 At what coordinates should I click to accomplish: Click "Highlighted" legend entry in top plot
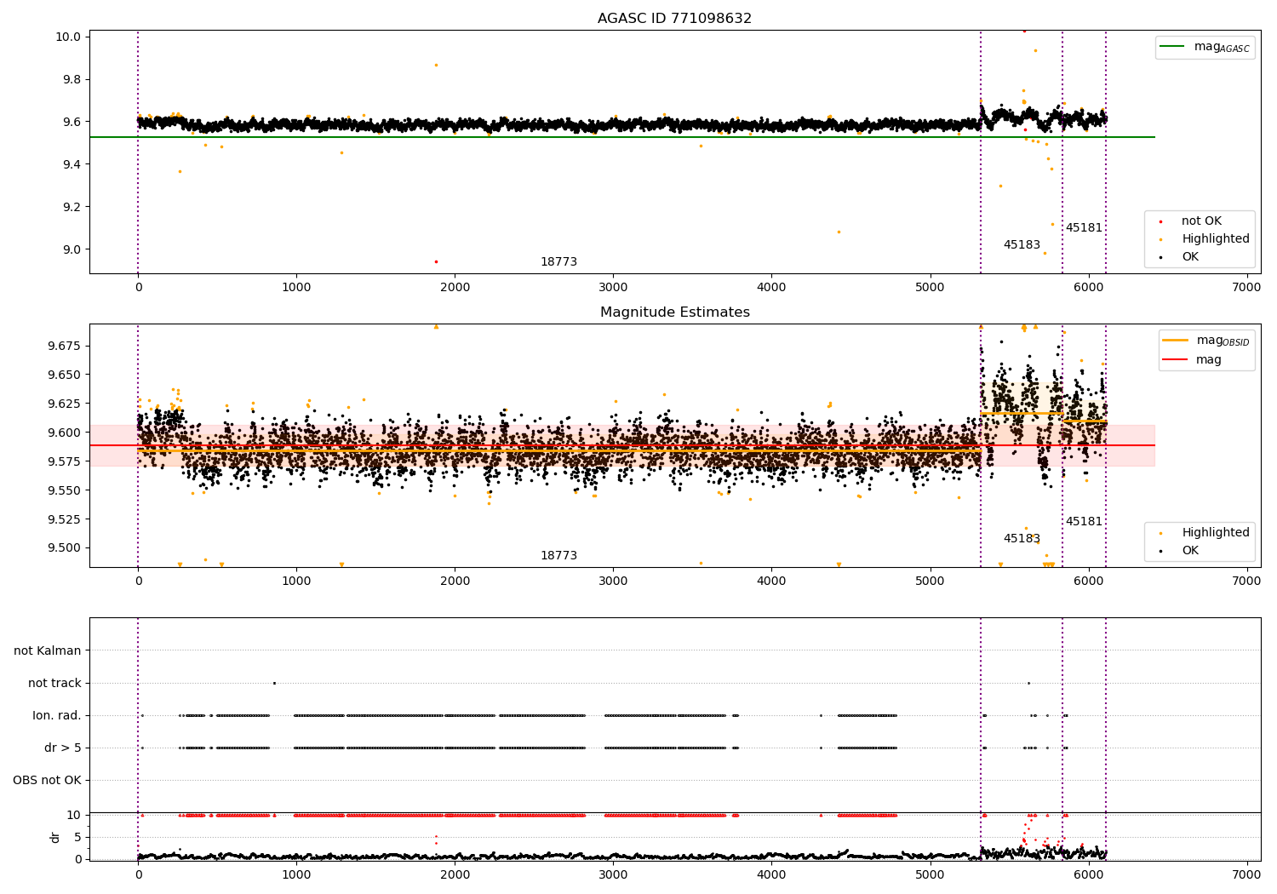(1216, 239)
